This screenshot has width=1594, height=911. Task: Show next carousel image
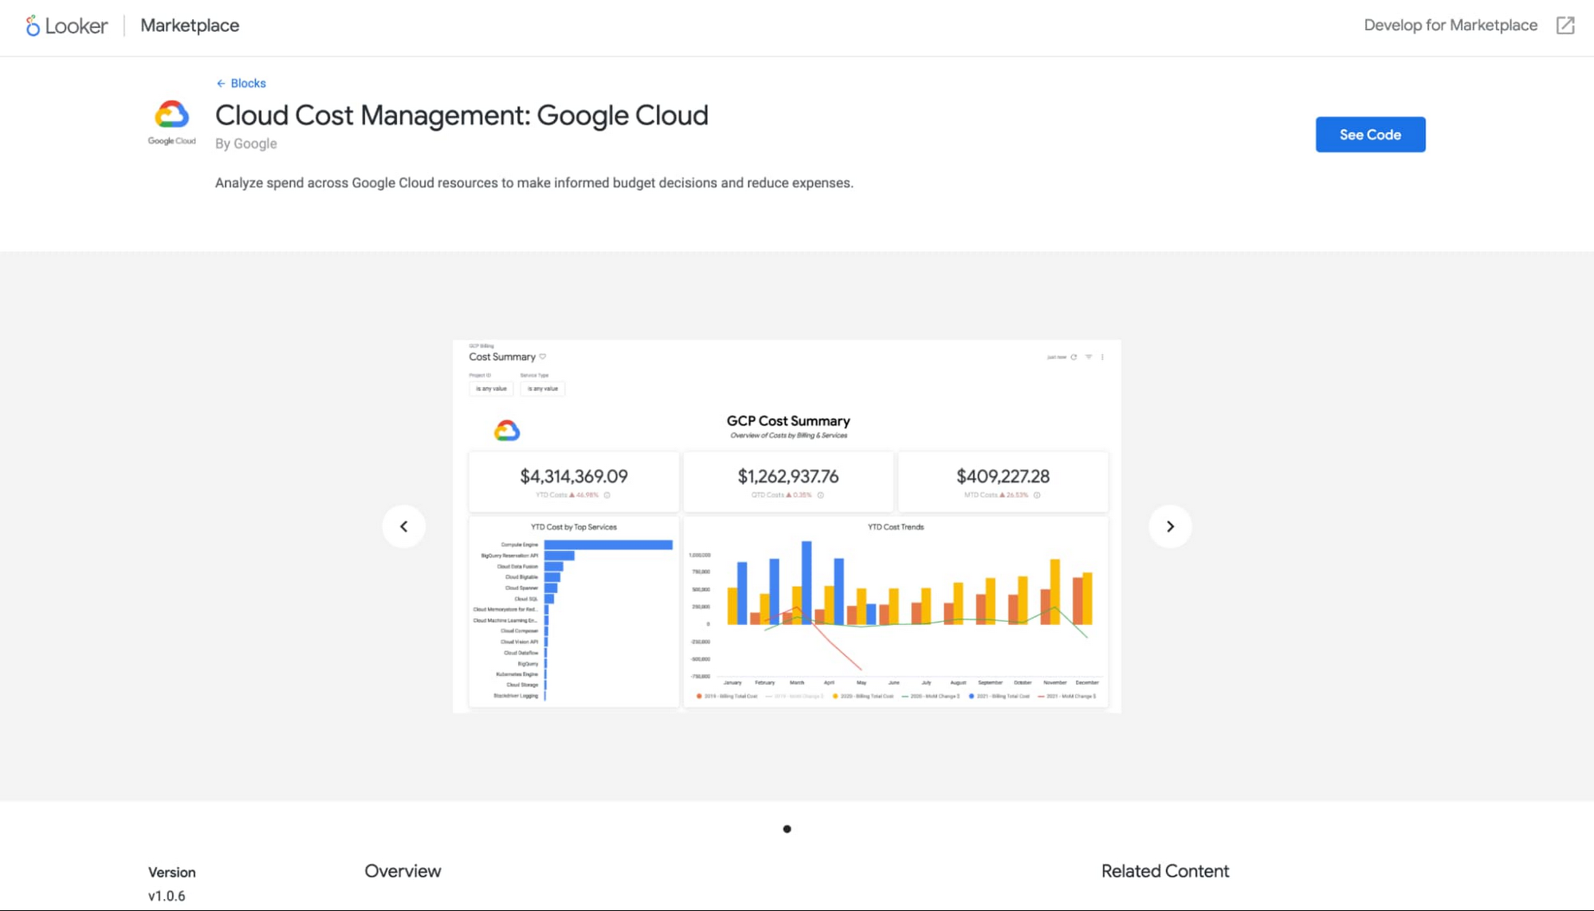click(1170, 526)
